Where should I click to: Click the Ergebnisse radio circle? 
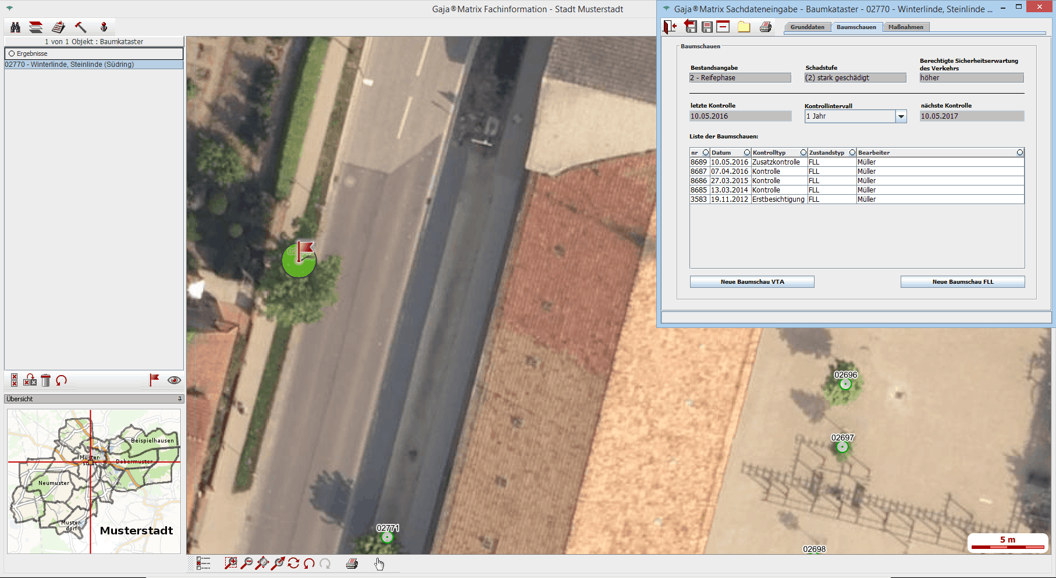[x=12, y=53]
